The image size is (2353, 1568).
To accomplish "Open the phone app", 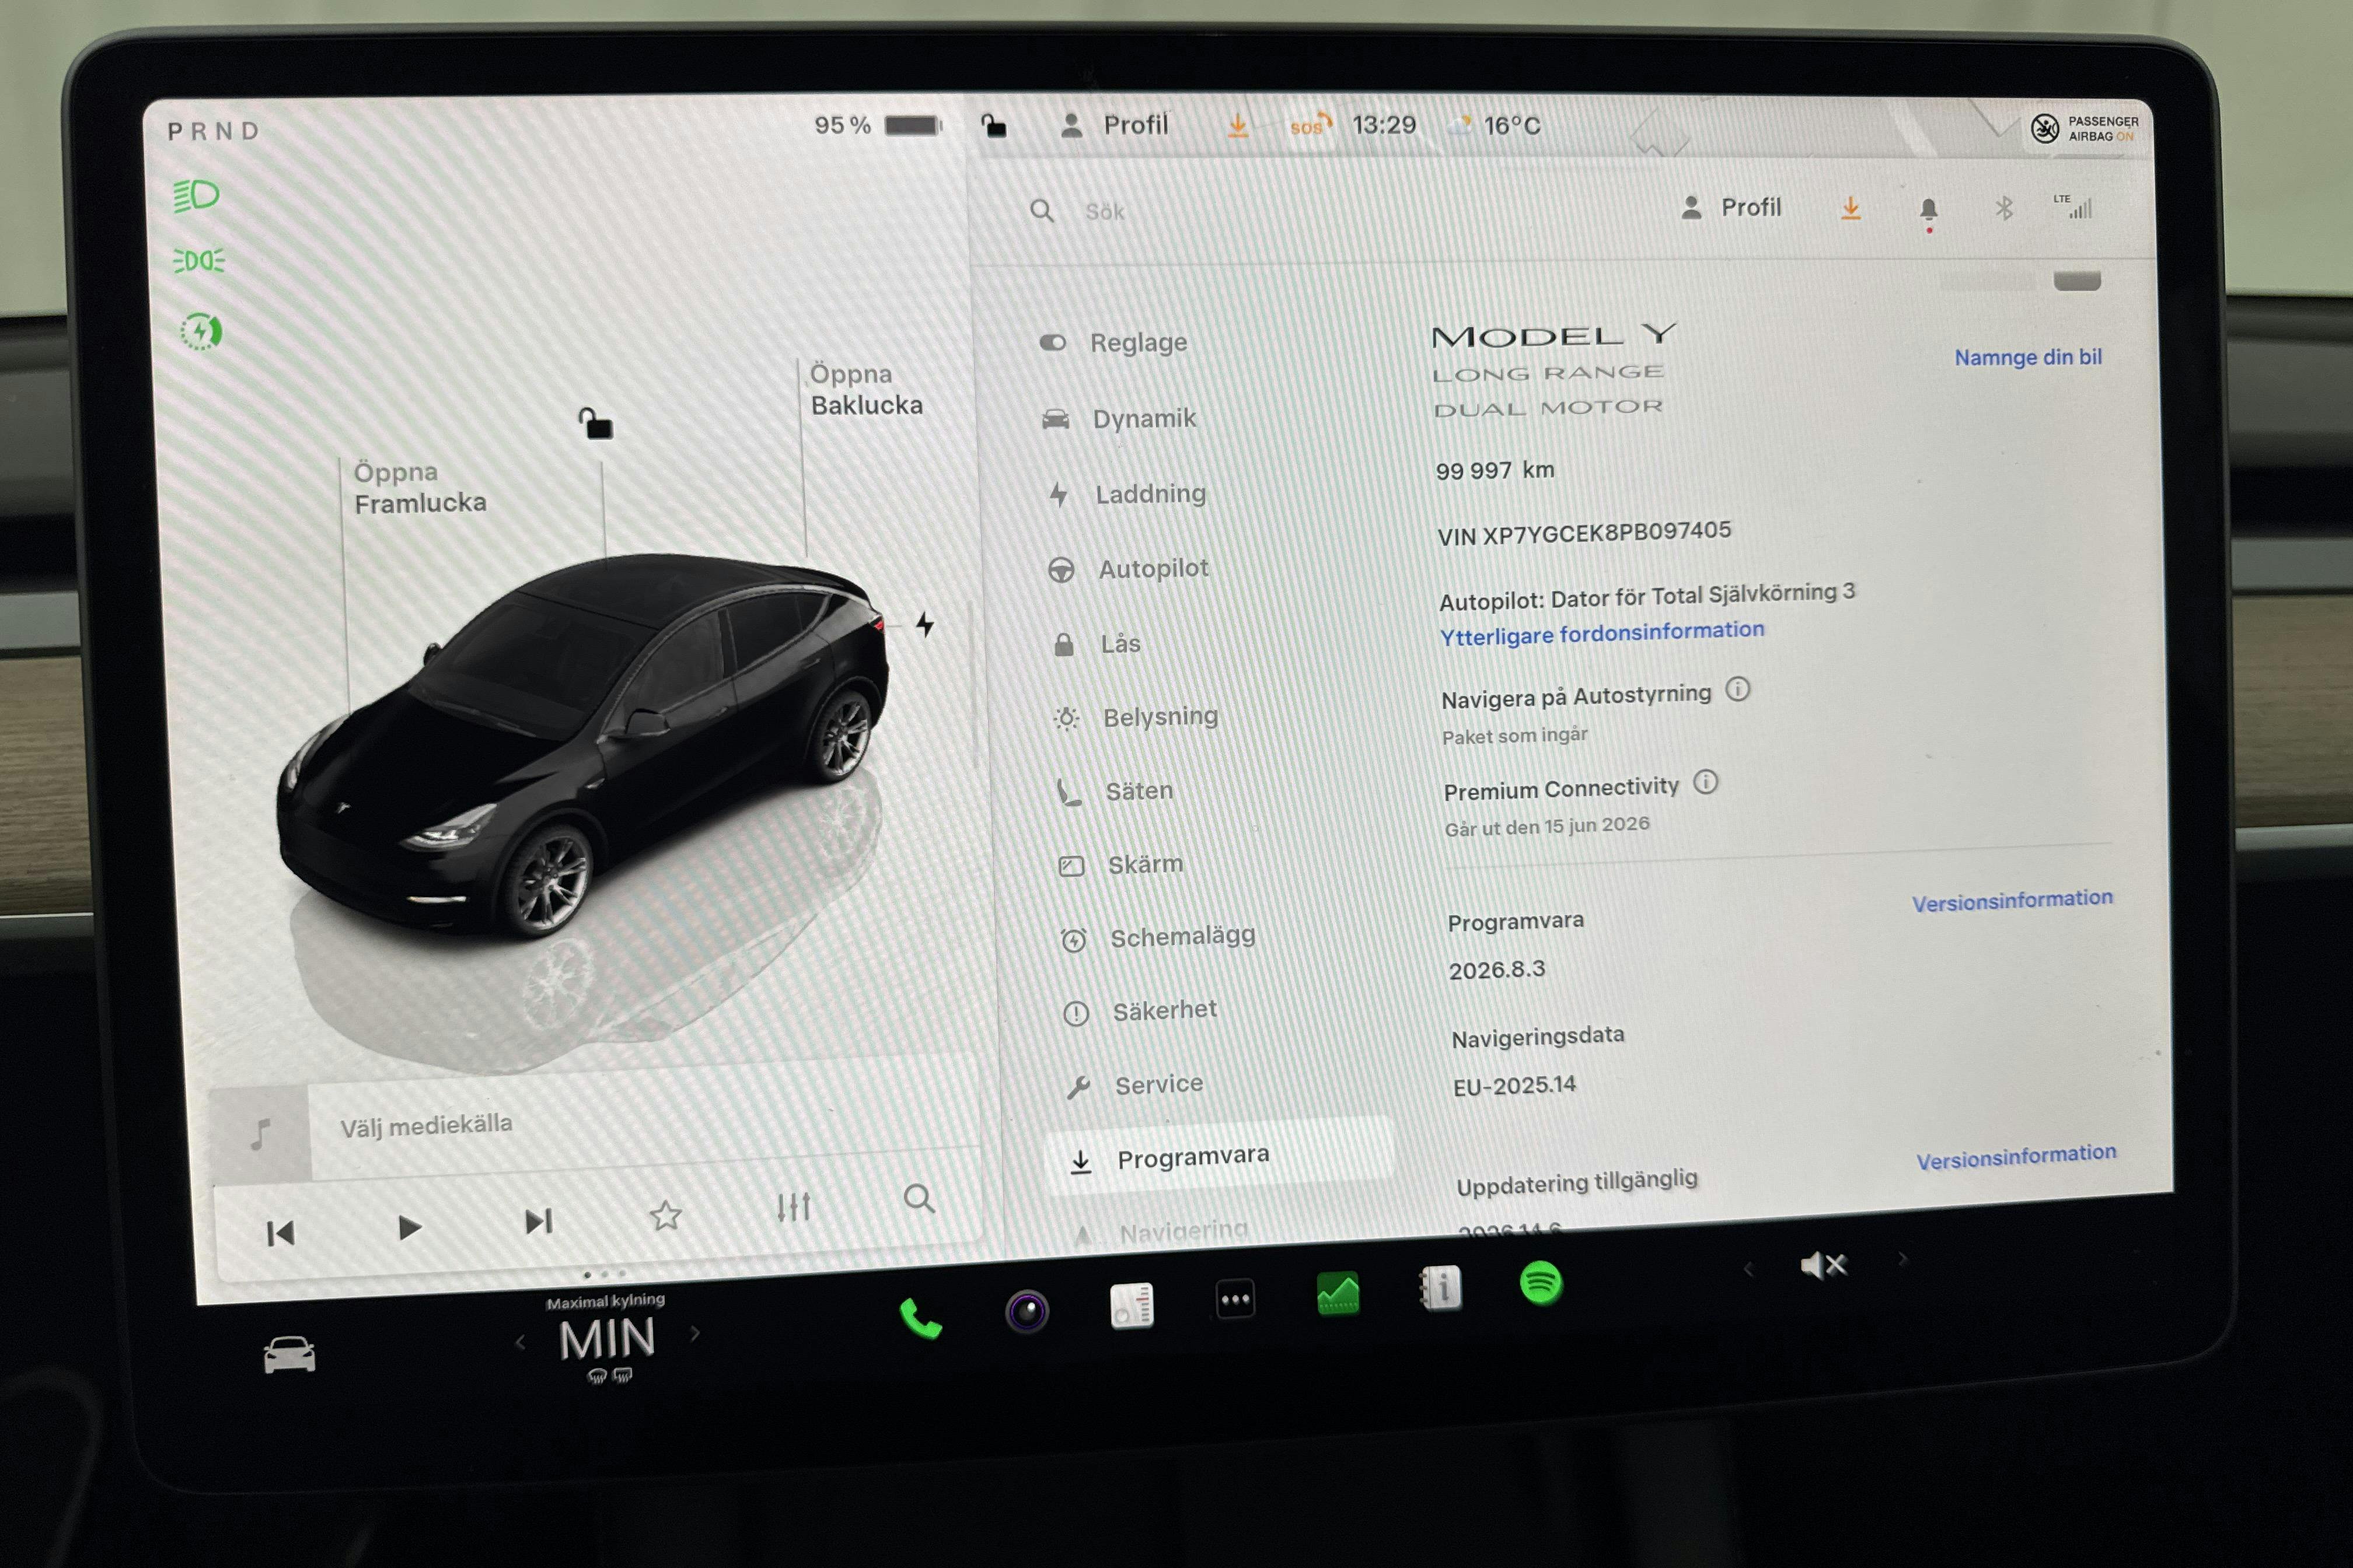I will (x=920, y=1318).
